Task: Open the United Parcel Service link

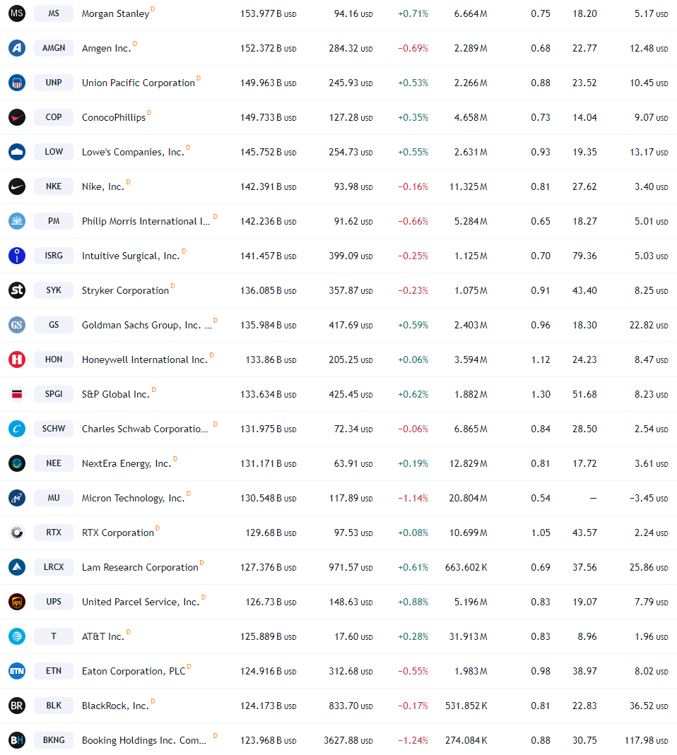Action: [141, 602]
